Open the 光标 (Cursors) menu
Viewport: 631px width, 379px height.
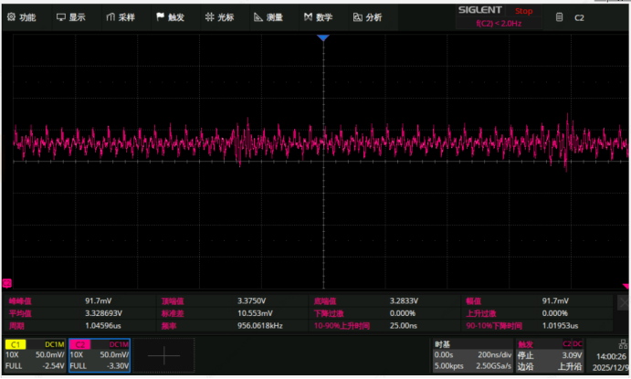(x=219, y=17)
